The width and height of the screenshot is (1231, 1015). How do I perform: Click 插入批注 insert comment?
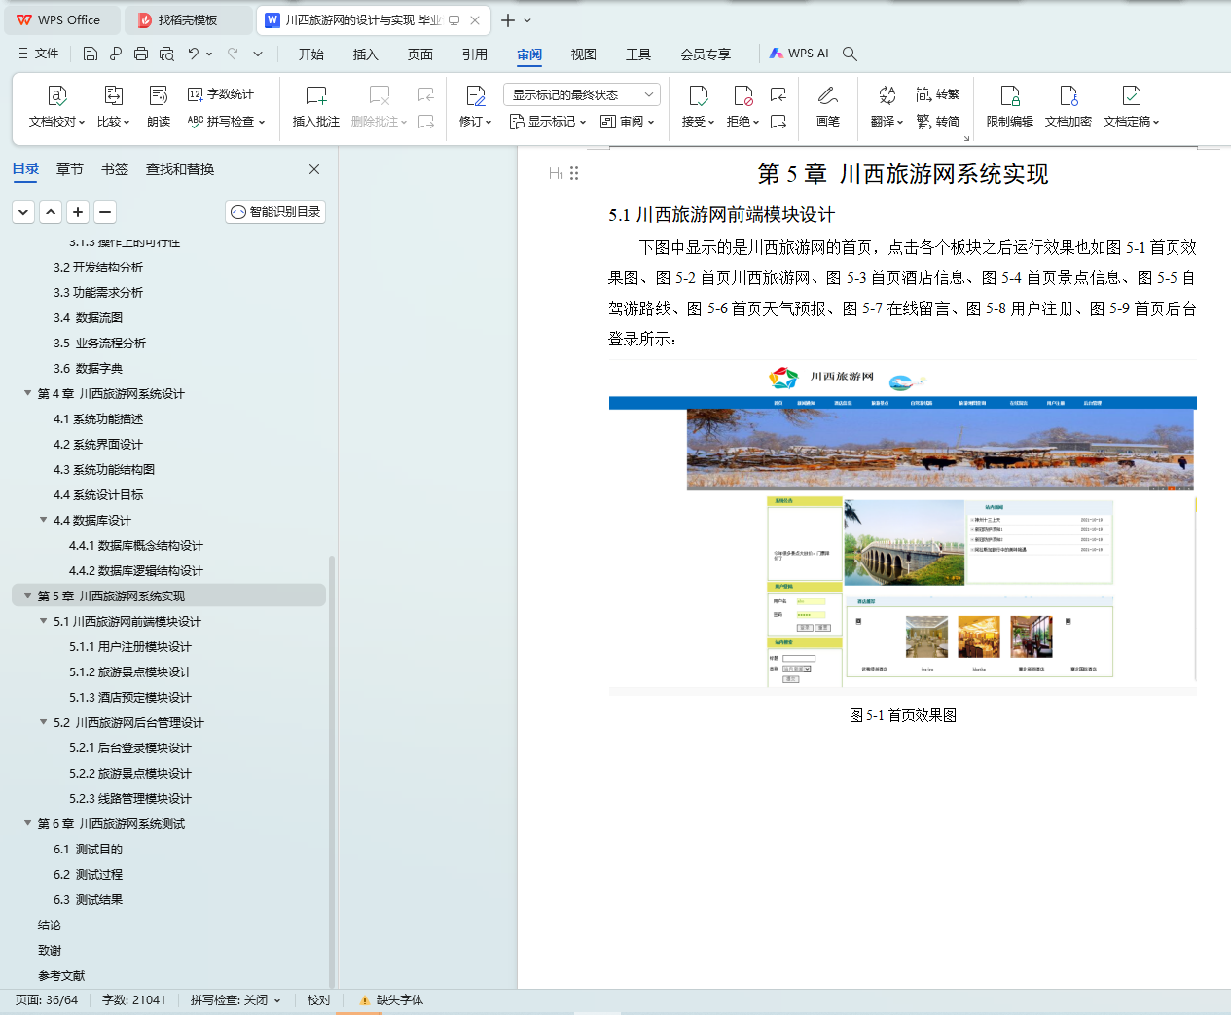pos(316,107)
